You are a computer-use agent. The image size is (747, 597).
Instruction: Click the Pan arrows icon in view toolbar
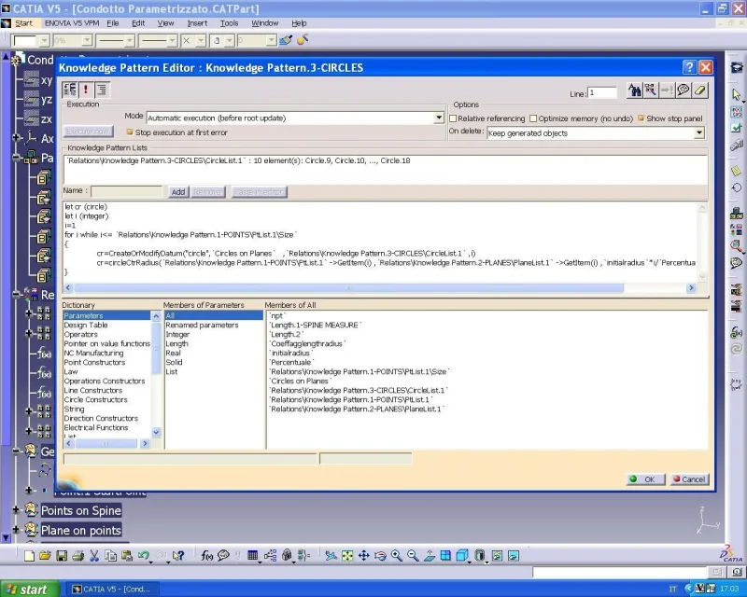click(x=363, y=556)
